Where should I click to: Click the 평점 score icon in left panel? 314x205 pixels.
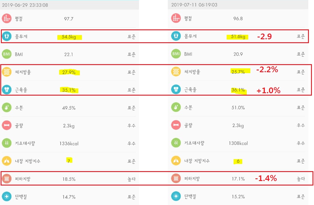click(x=7, y=19)
